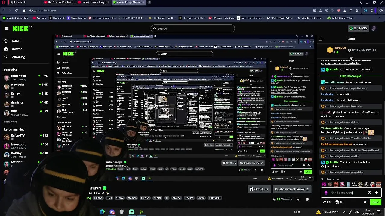Screen dimensions: 385x216
Task: Click the Get KICKs button
Action: tap(358, 28)
